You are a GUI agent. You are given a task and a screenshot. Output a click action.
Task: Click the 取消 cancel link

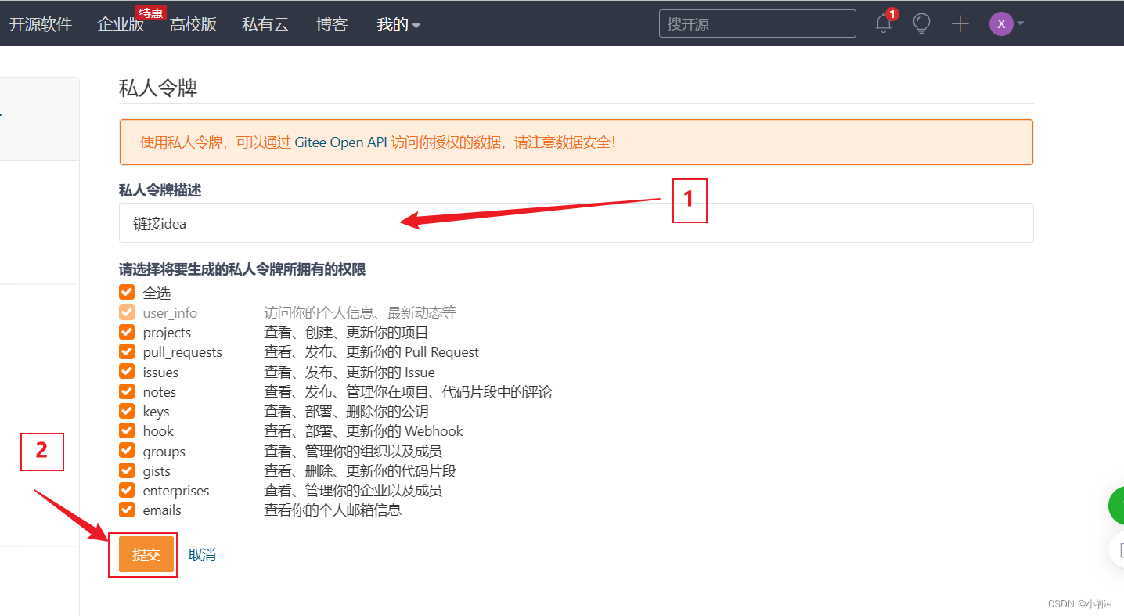pyautogui.click(x=202, y=555)
